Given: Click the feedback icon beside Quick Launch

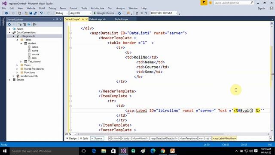Looking at the screenshot, I should pyautogui.click(x=210, y=3).
